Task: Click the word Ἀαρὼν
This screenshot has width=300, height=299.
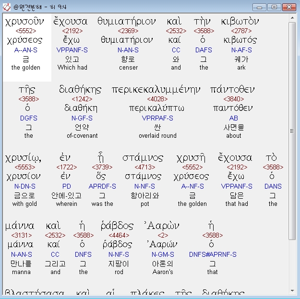Action: (x=162, y=226)
